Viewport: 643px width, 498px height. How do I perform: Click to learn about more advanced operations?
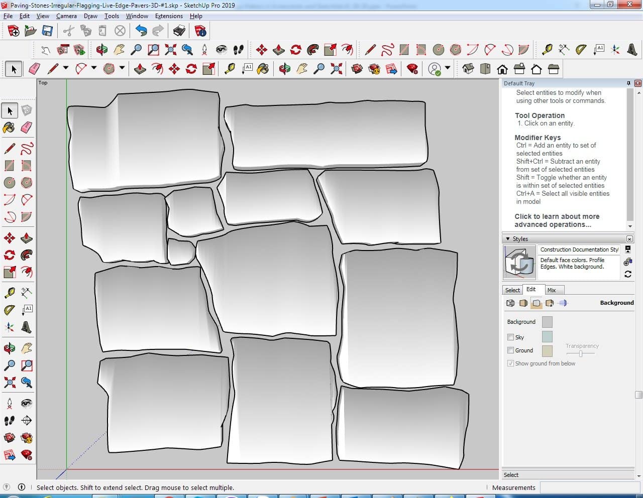pos(557,220)
